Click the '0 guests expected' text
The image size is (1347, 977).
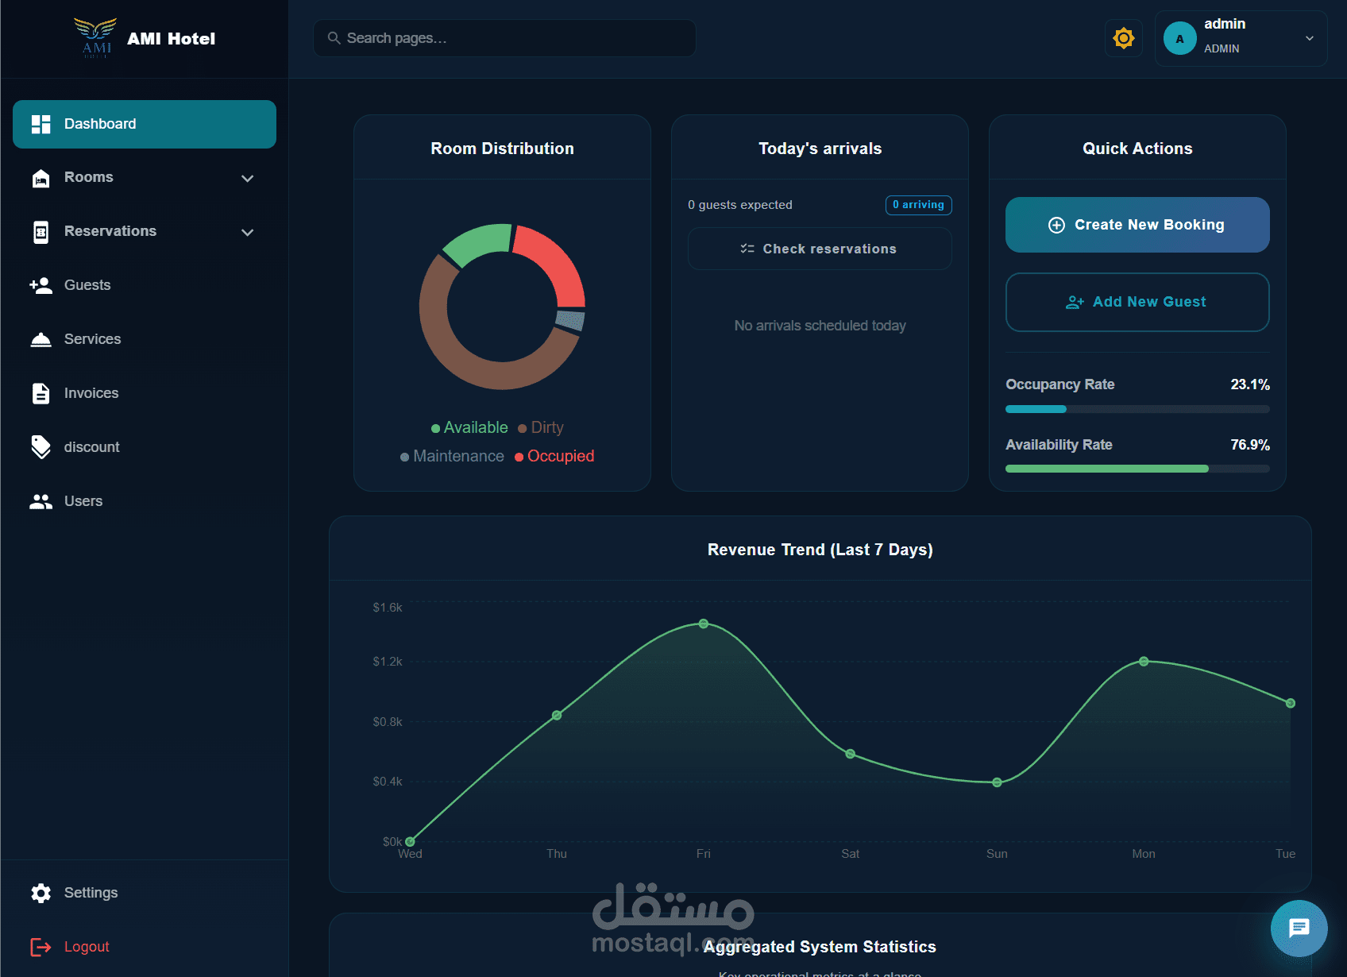pos(740,205)
